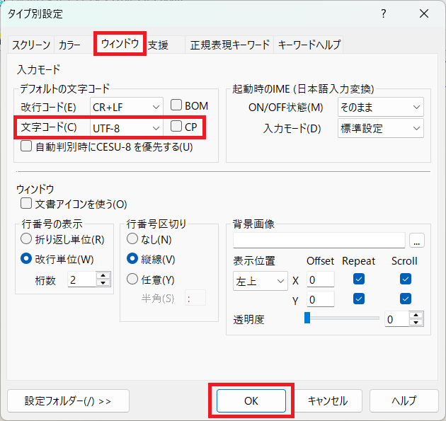Open the 正規表現キーワード tab

pyautogui.click(x=229, y=45)
